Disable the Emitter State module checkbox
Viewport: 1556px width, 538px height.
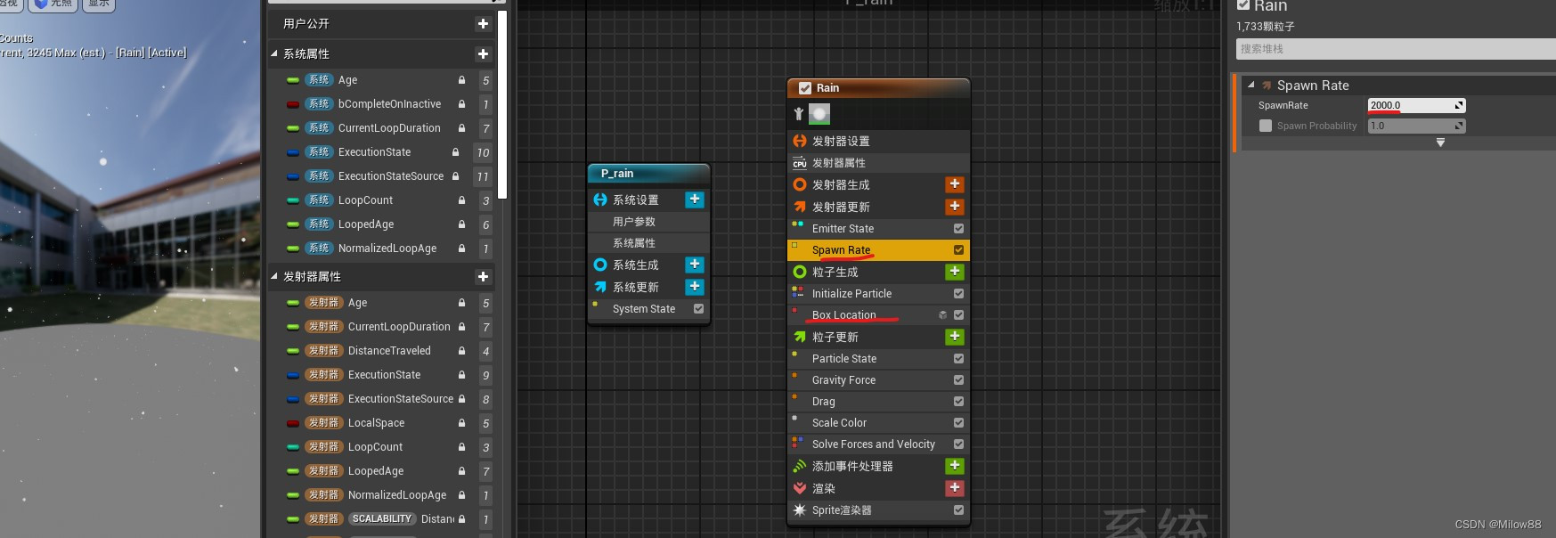[958, 229]
